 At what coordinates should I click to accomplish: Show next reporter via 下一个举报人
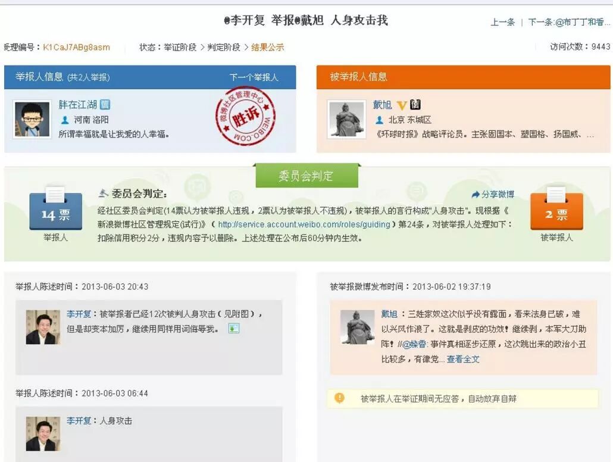[x=254, y=77]
